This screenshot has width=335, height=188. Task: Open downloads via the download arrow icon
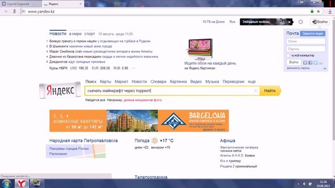330,11
